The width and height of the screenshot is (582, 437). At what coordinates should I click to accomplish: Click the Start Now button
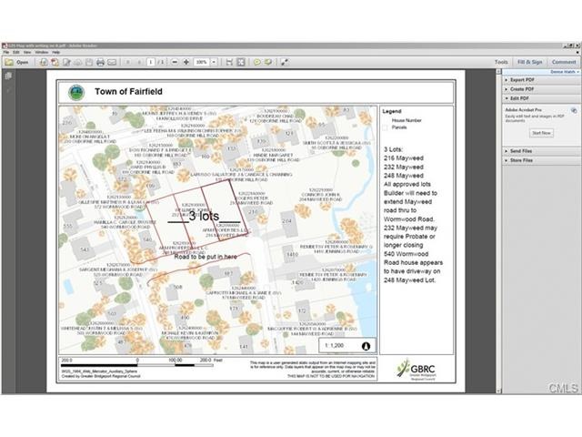(542, 133)
